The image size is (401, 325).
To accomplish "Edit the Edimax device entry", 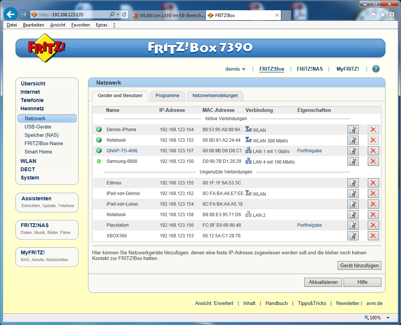I will (x=353, y=183).
